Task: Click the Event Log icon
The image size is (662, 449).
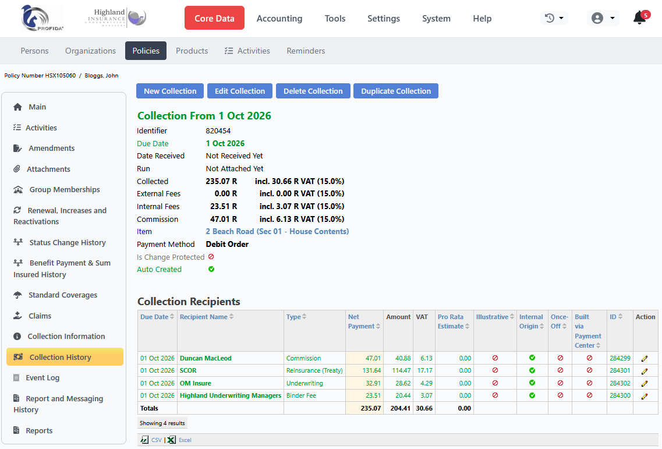Action: pos(16,377)
